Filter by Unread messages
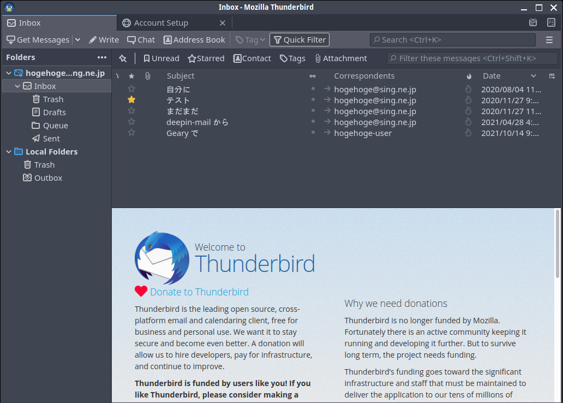 161,58
